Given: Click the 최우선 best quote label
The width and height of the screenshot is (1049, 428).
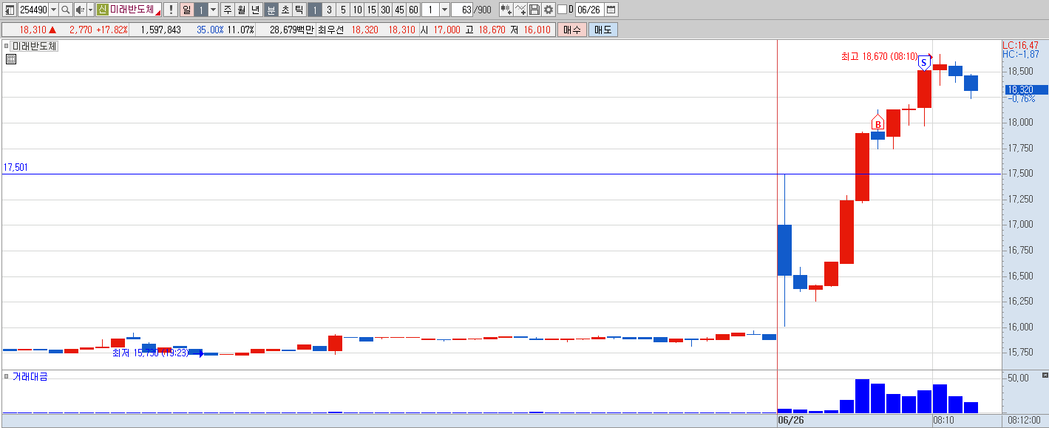Looking at the screenshot, I should tap(332, 30).
